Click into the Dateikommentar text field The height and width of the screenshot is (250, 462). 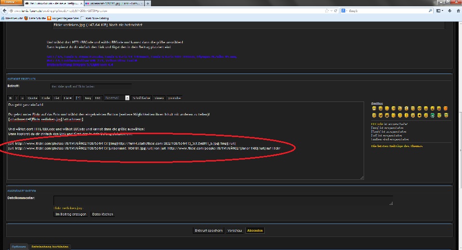pyautogui.click(x=223, y=200)
